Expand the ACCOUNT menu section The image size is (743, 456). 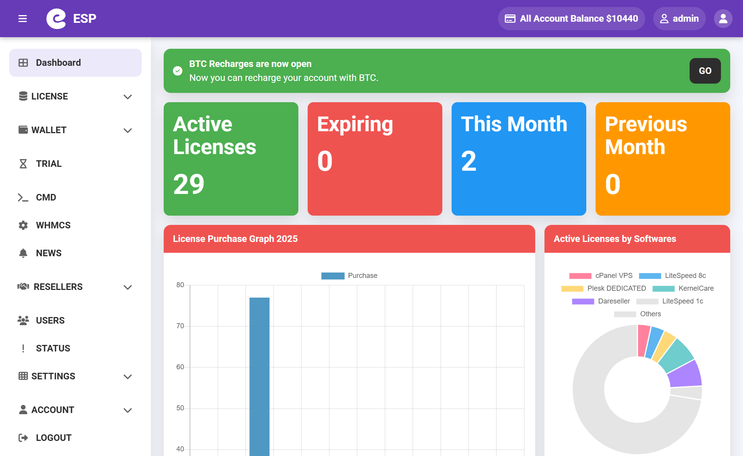click(x=128, y=410)
